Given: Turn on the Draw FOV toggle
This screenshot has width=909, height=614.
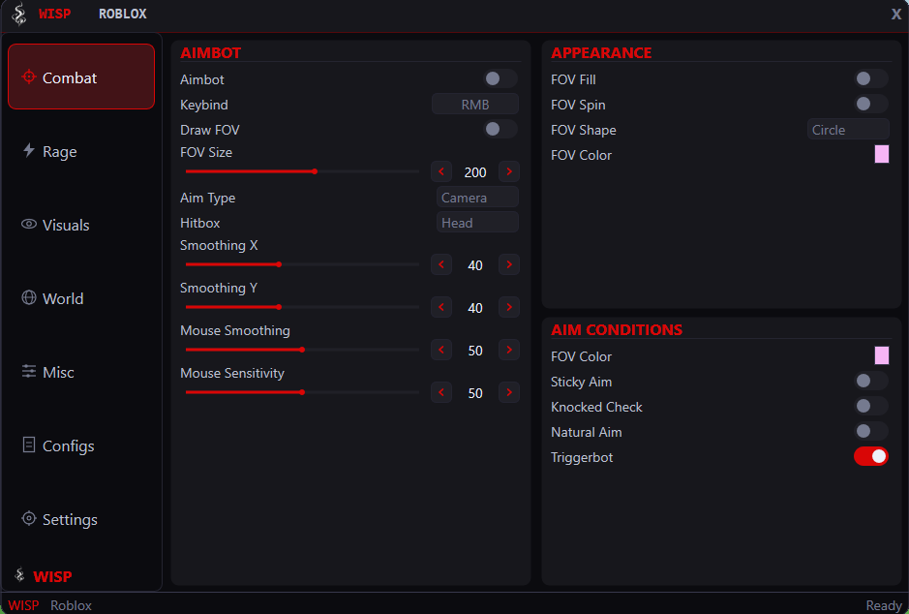Looking at the screenshot, I should [x=500, y=129].
